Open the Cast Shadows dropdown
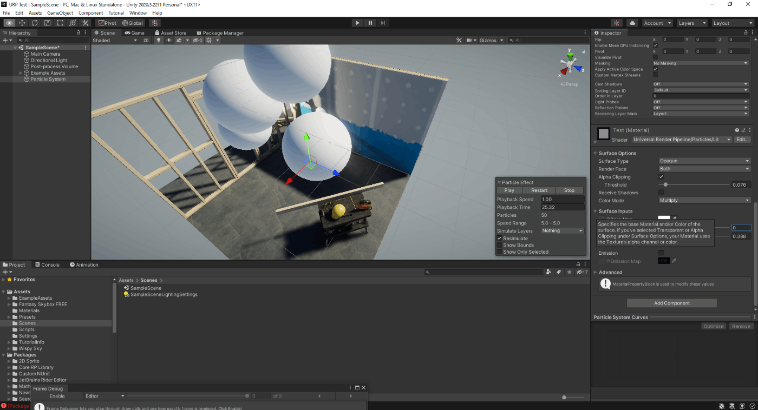 click(x=701, y=84)
